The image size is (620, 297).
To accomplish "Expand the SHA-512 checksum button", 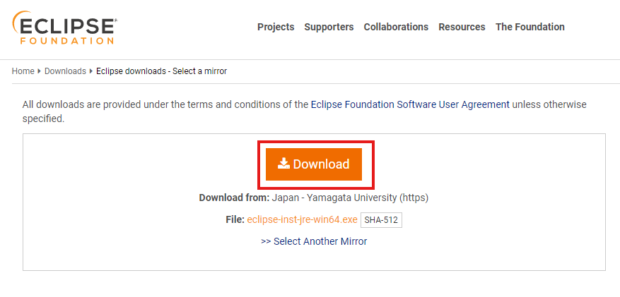I will pyautogui.click(x=382, y=220).
